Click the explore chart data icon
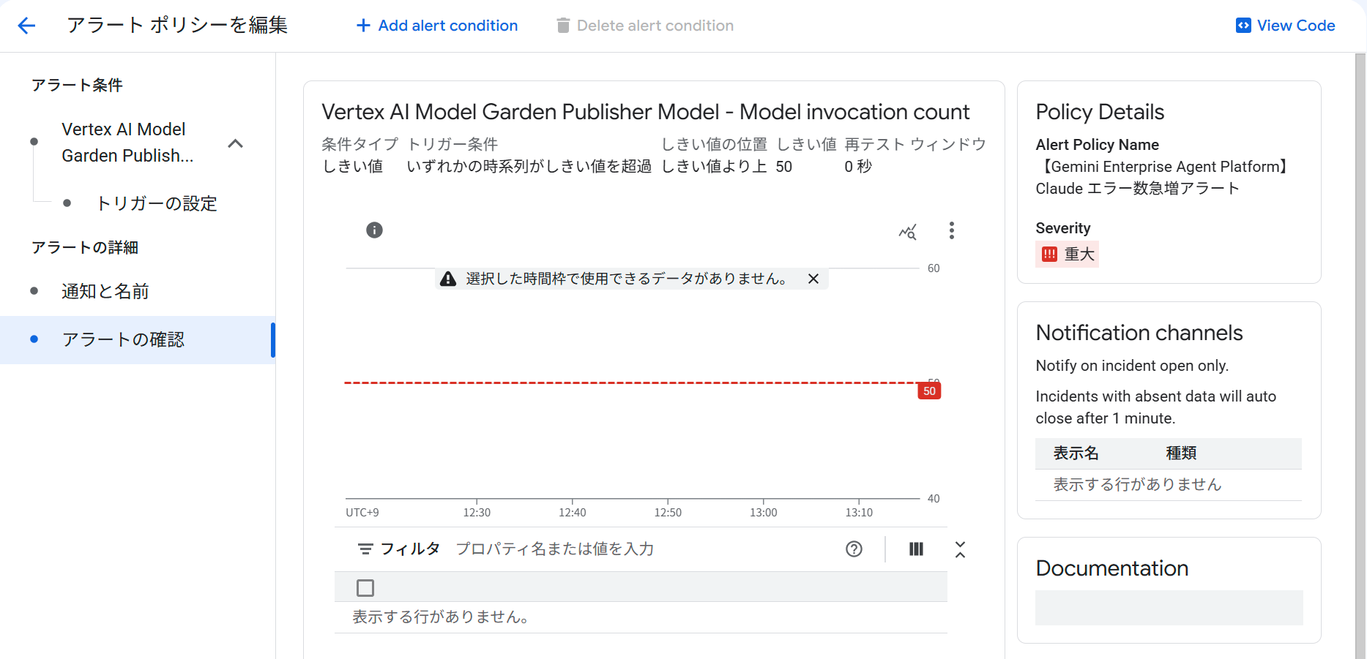Image resolution: width=1367 pixels, height=659 pixels. coord(908,231)
